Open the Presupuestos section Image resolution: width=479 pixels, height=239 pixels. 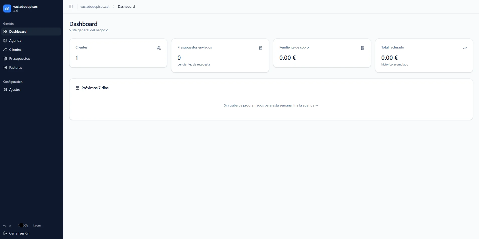pyautogui.click(x=31, y=58)
